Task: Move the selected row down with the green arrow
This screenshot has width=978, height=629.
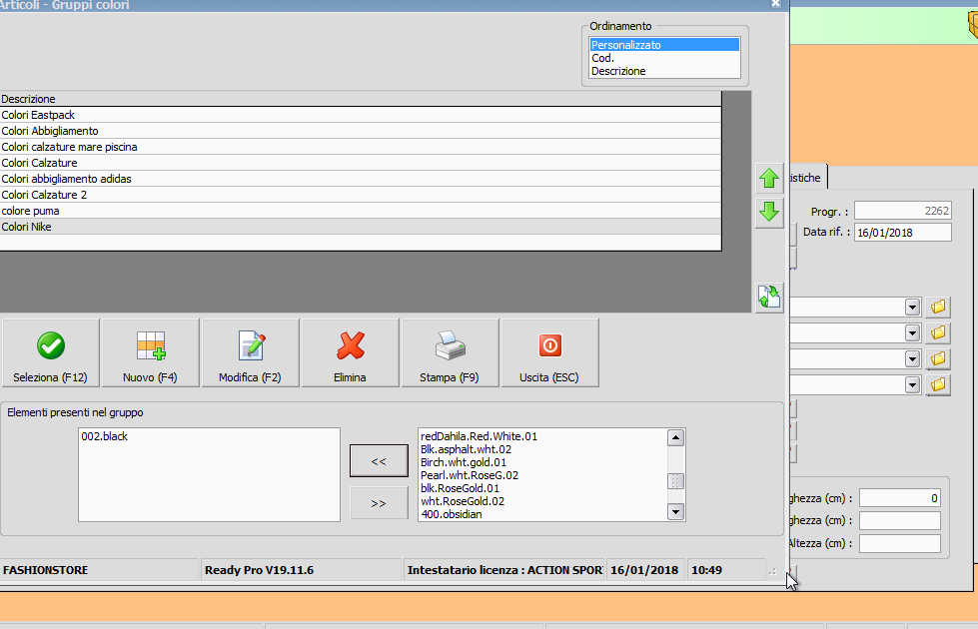Action: point(769,212)
